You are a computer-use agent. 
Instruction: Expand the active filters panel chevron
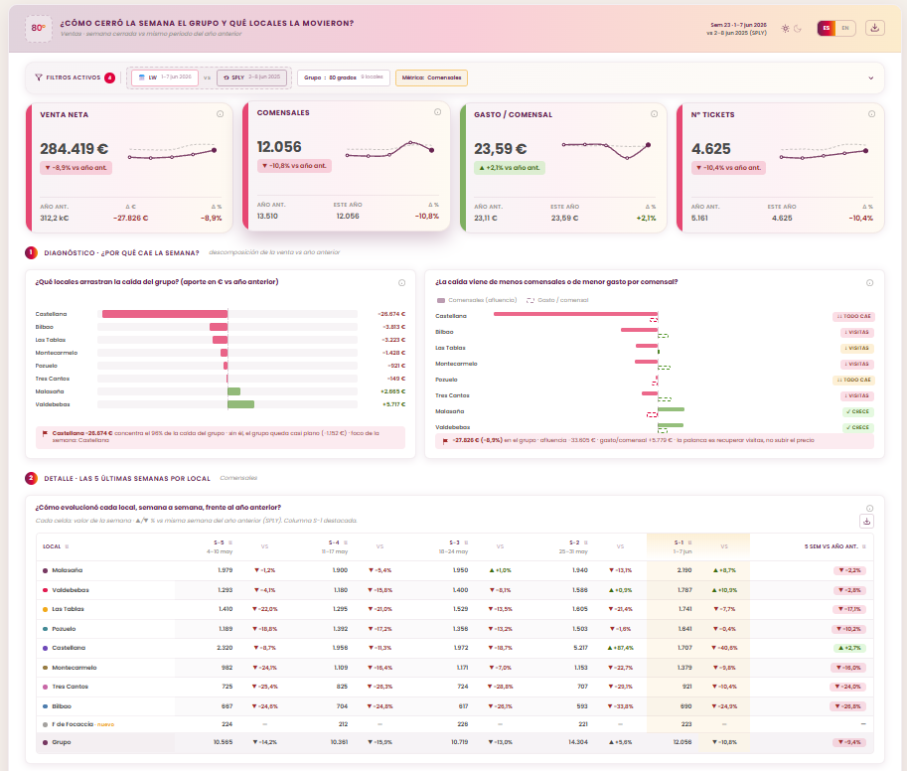click(x=870, y=78)
